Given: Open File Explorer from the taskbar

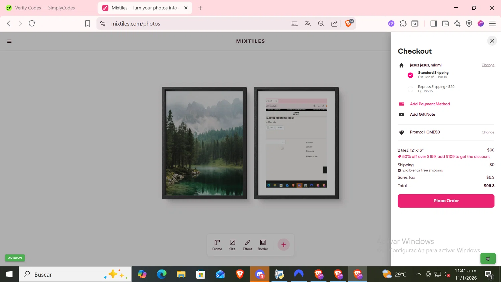Looking at the screenshot, I should tap(181, 274).
